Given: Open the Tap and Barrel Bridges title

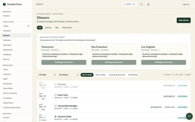Looking at the screenshot, I should 67,106.
